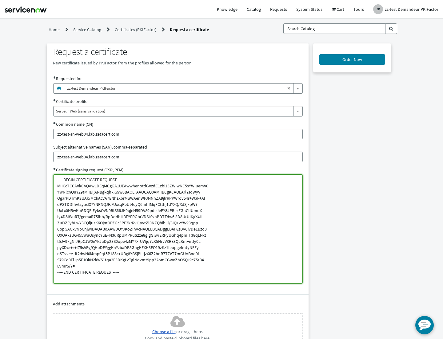Screen dimensions: 443x339
Task: Open the Knowledge menu item
Action: click(227, 9)
